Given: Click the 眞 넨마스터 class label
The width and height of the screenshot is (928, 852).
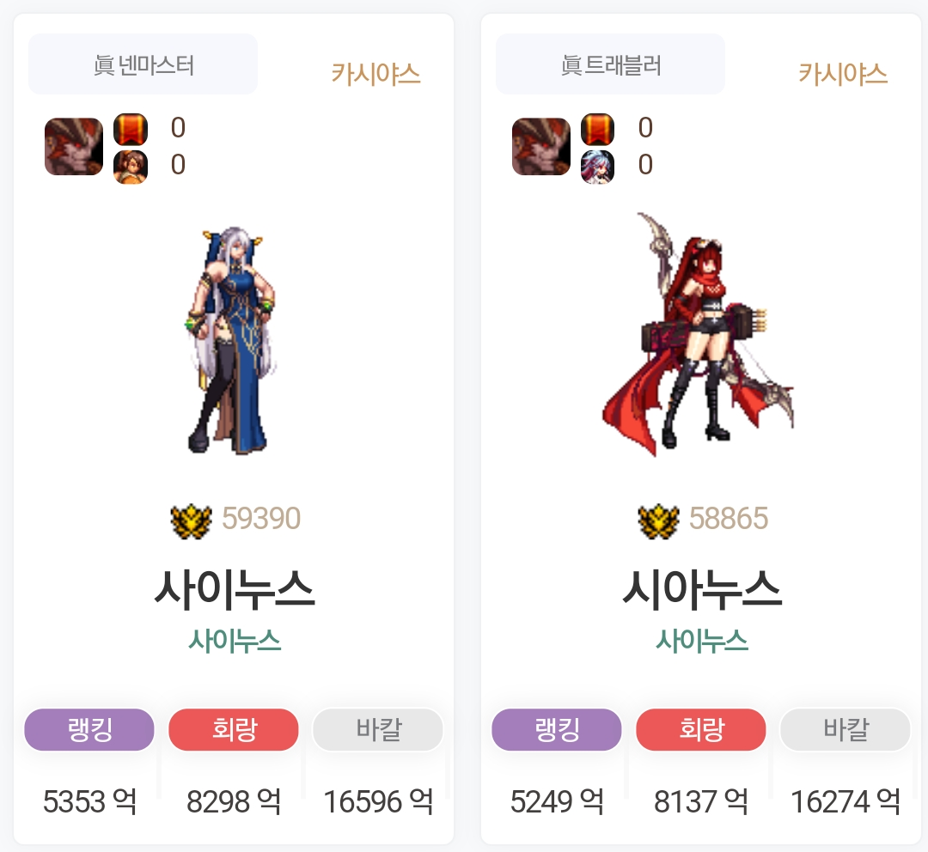Looking at the screenshot, I should coord(143,64).
